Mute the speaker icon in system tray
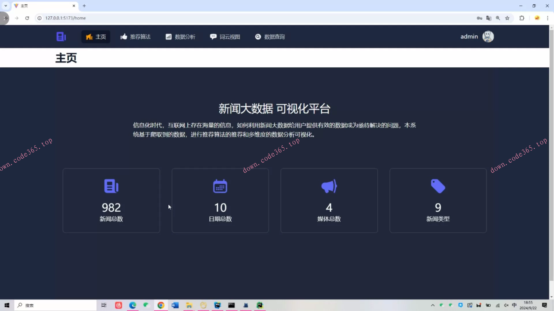 [x=506, y=305]
